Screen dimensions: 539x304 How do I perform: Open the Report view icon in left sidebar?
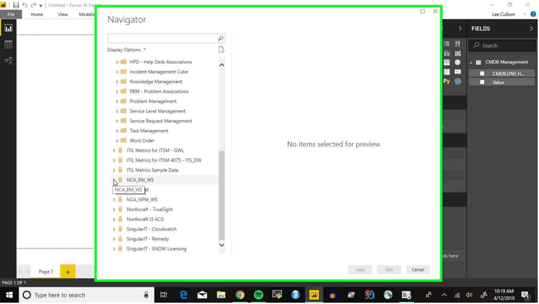pos(9,28)
